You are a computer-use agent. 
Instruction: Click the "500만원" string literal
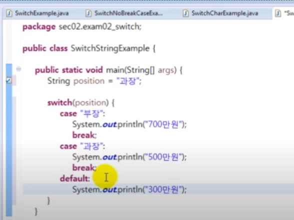click(x=163, y=157)
